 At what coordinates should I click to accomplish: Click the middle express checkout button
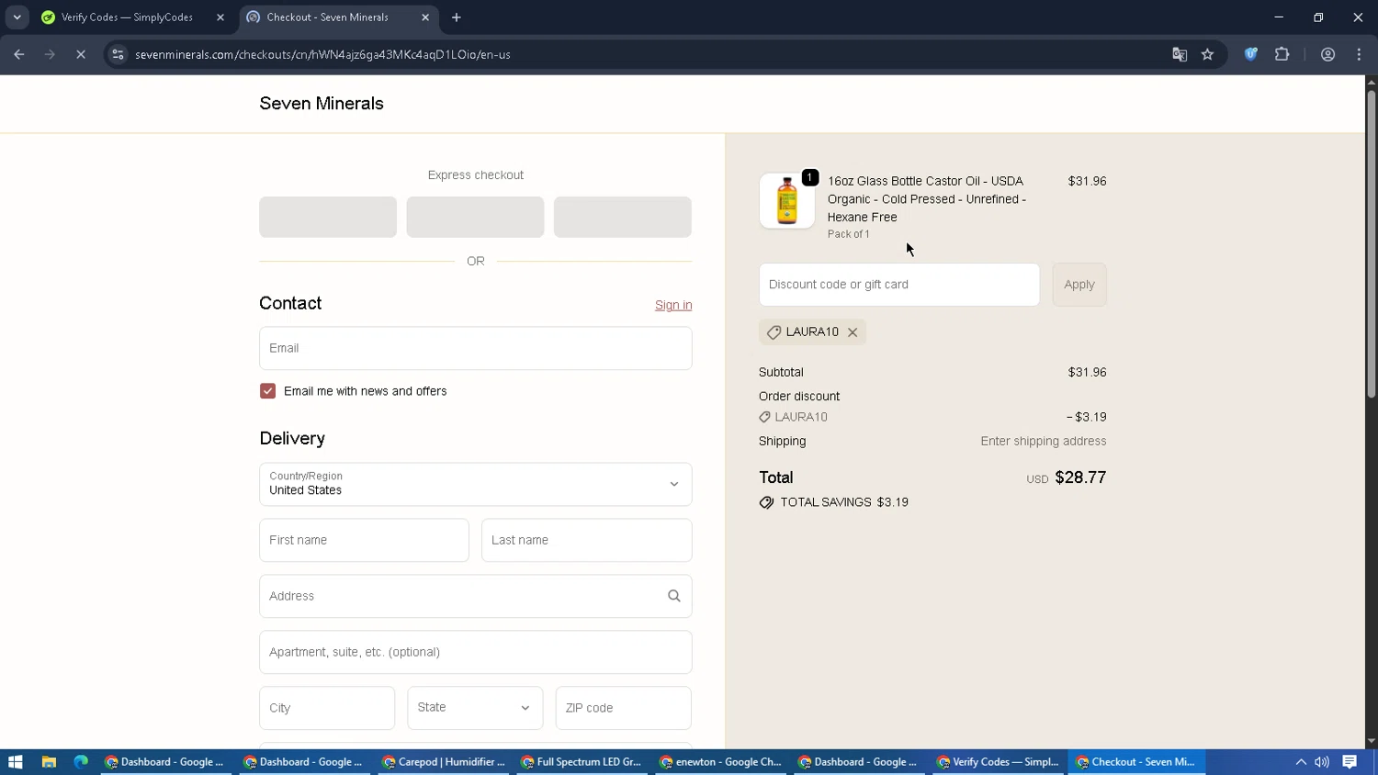[x=475, y=217]
